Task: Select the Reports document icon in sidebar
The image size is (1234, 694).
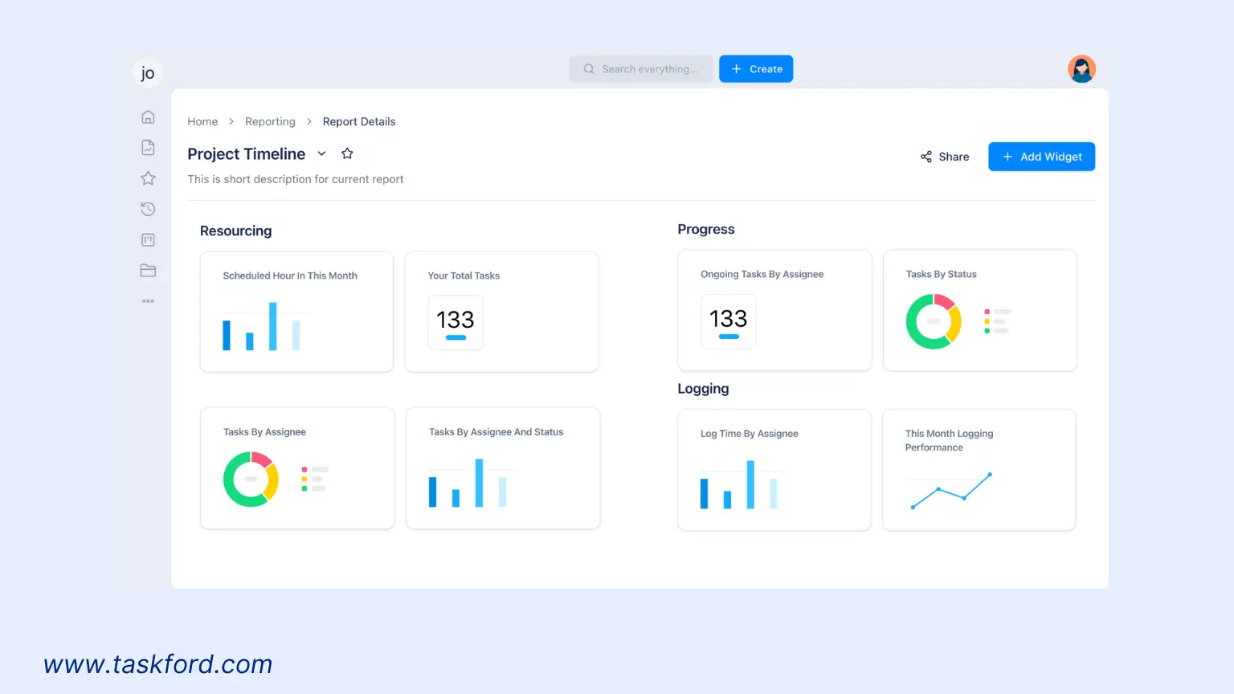Action: coord(148,147)
